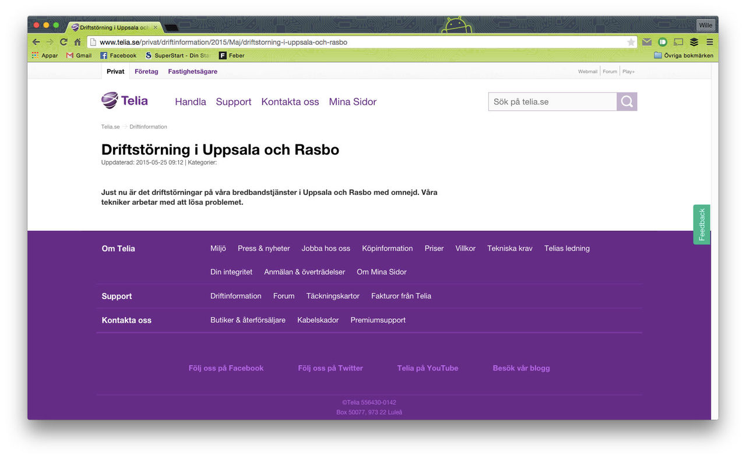The width and height of the screenshot is (746, 459).
Task: Open the Facebook bookmark
Action: point(118,55)
